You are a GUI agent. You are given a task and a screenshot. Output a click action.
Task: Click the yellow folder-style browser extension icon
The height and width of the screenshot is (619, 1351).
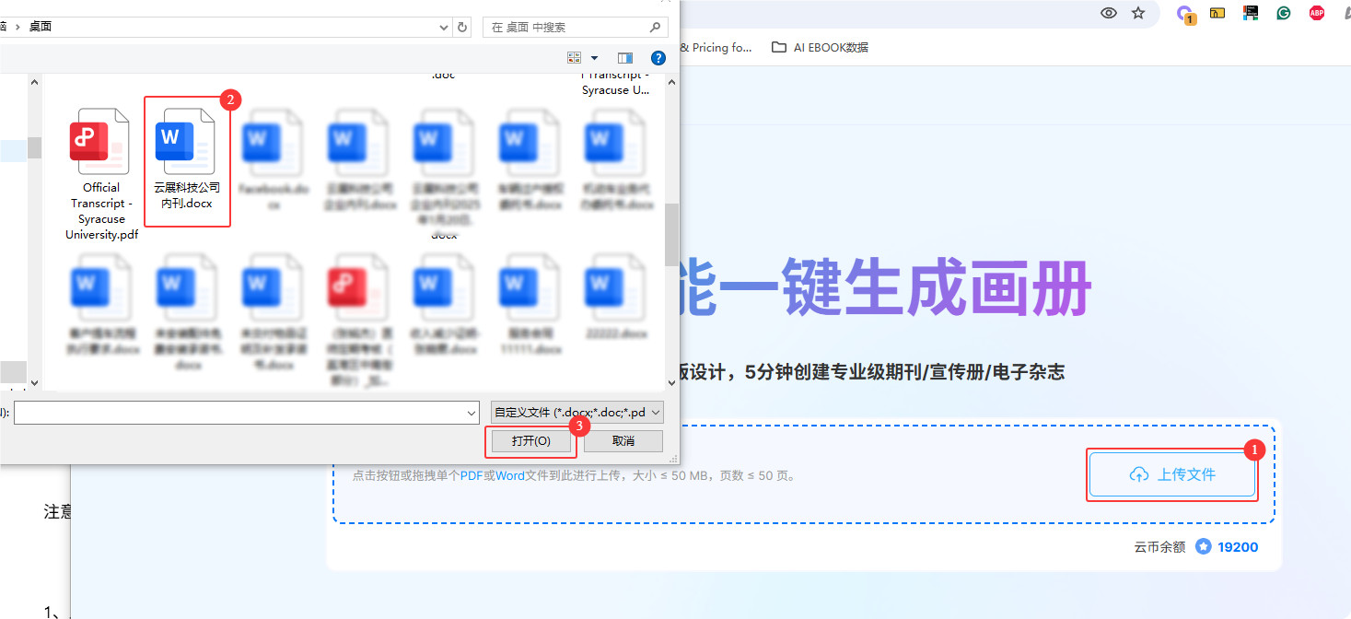coord(1217,13)
